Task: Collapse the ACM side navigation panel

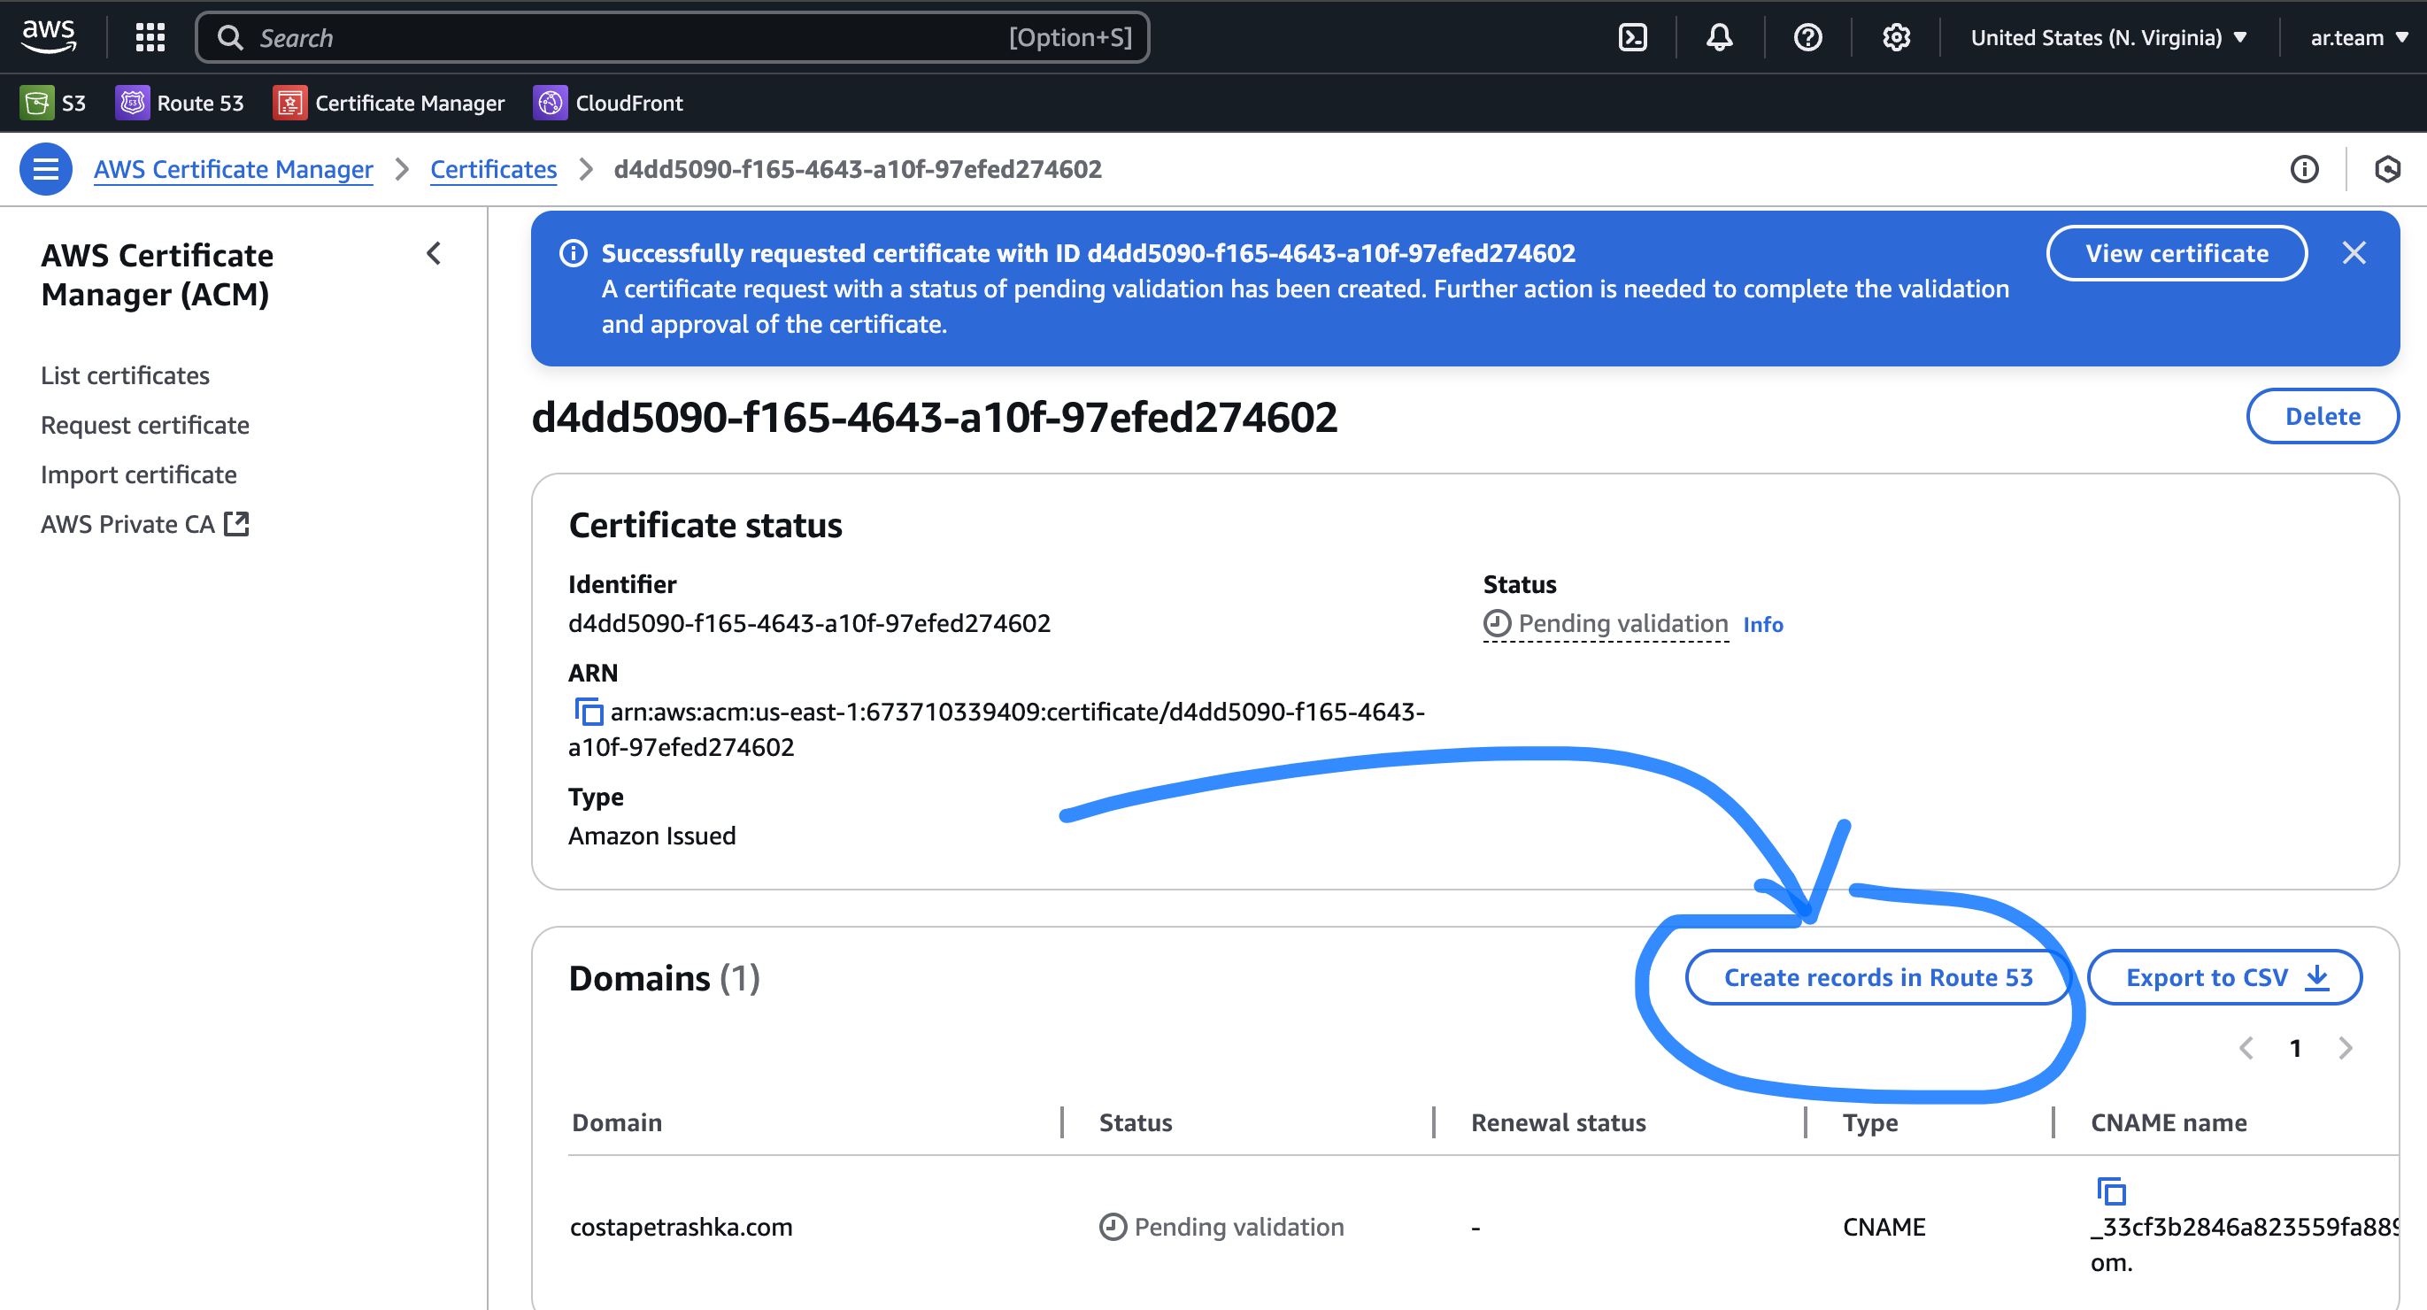Action: pos(434,253)
